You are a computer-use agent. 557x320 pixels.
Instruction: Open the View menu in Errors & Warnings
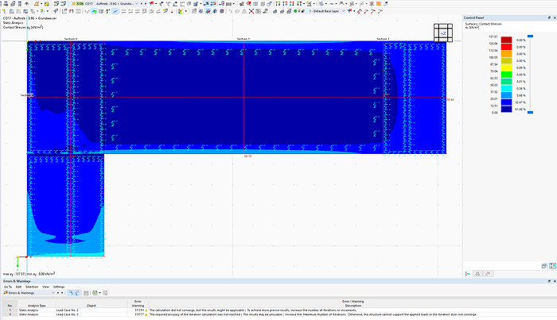(45, 287)
